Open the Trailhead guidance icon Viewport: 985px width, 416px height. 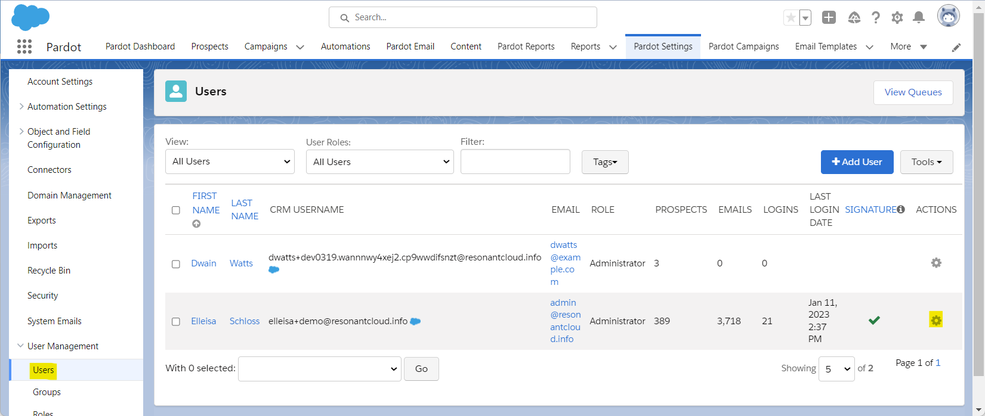(x=854, y=17)
